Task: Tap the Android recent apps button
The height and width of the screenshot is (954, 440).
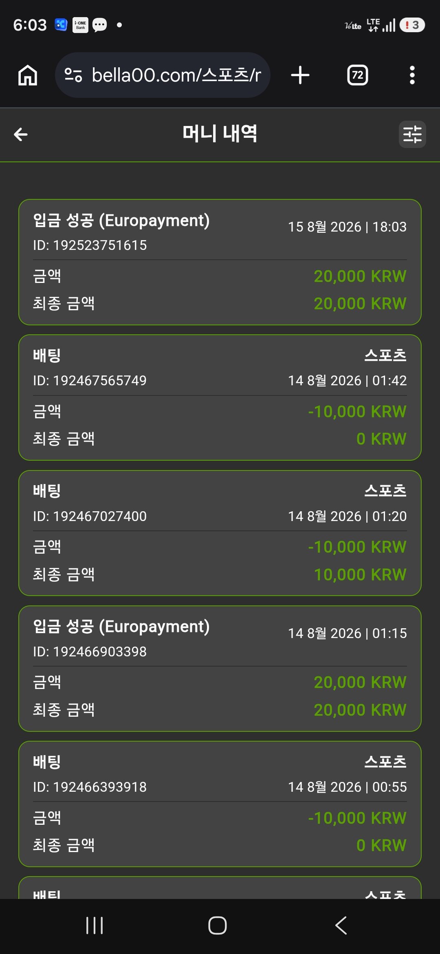Action: coord(95,925)
